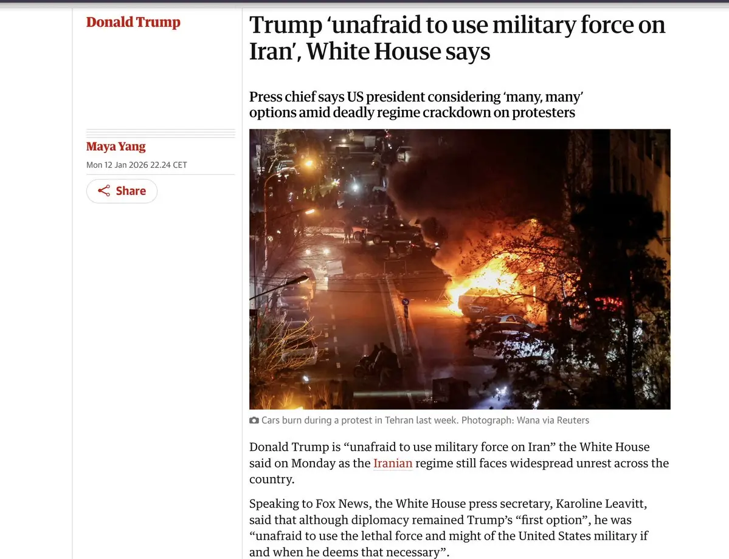Click the camera icon before the photo caption
729x559 pixels.
coord(254,420)
